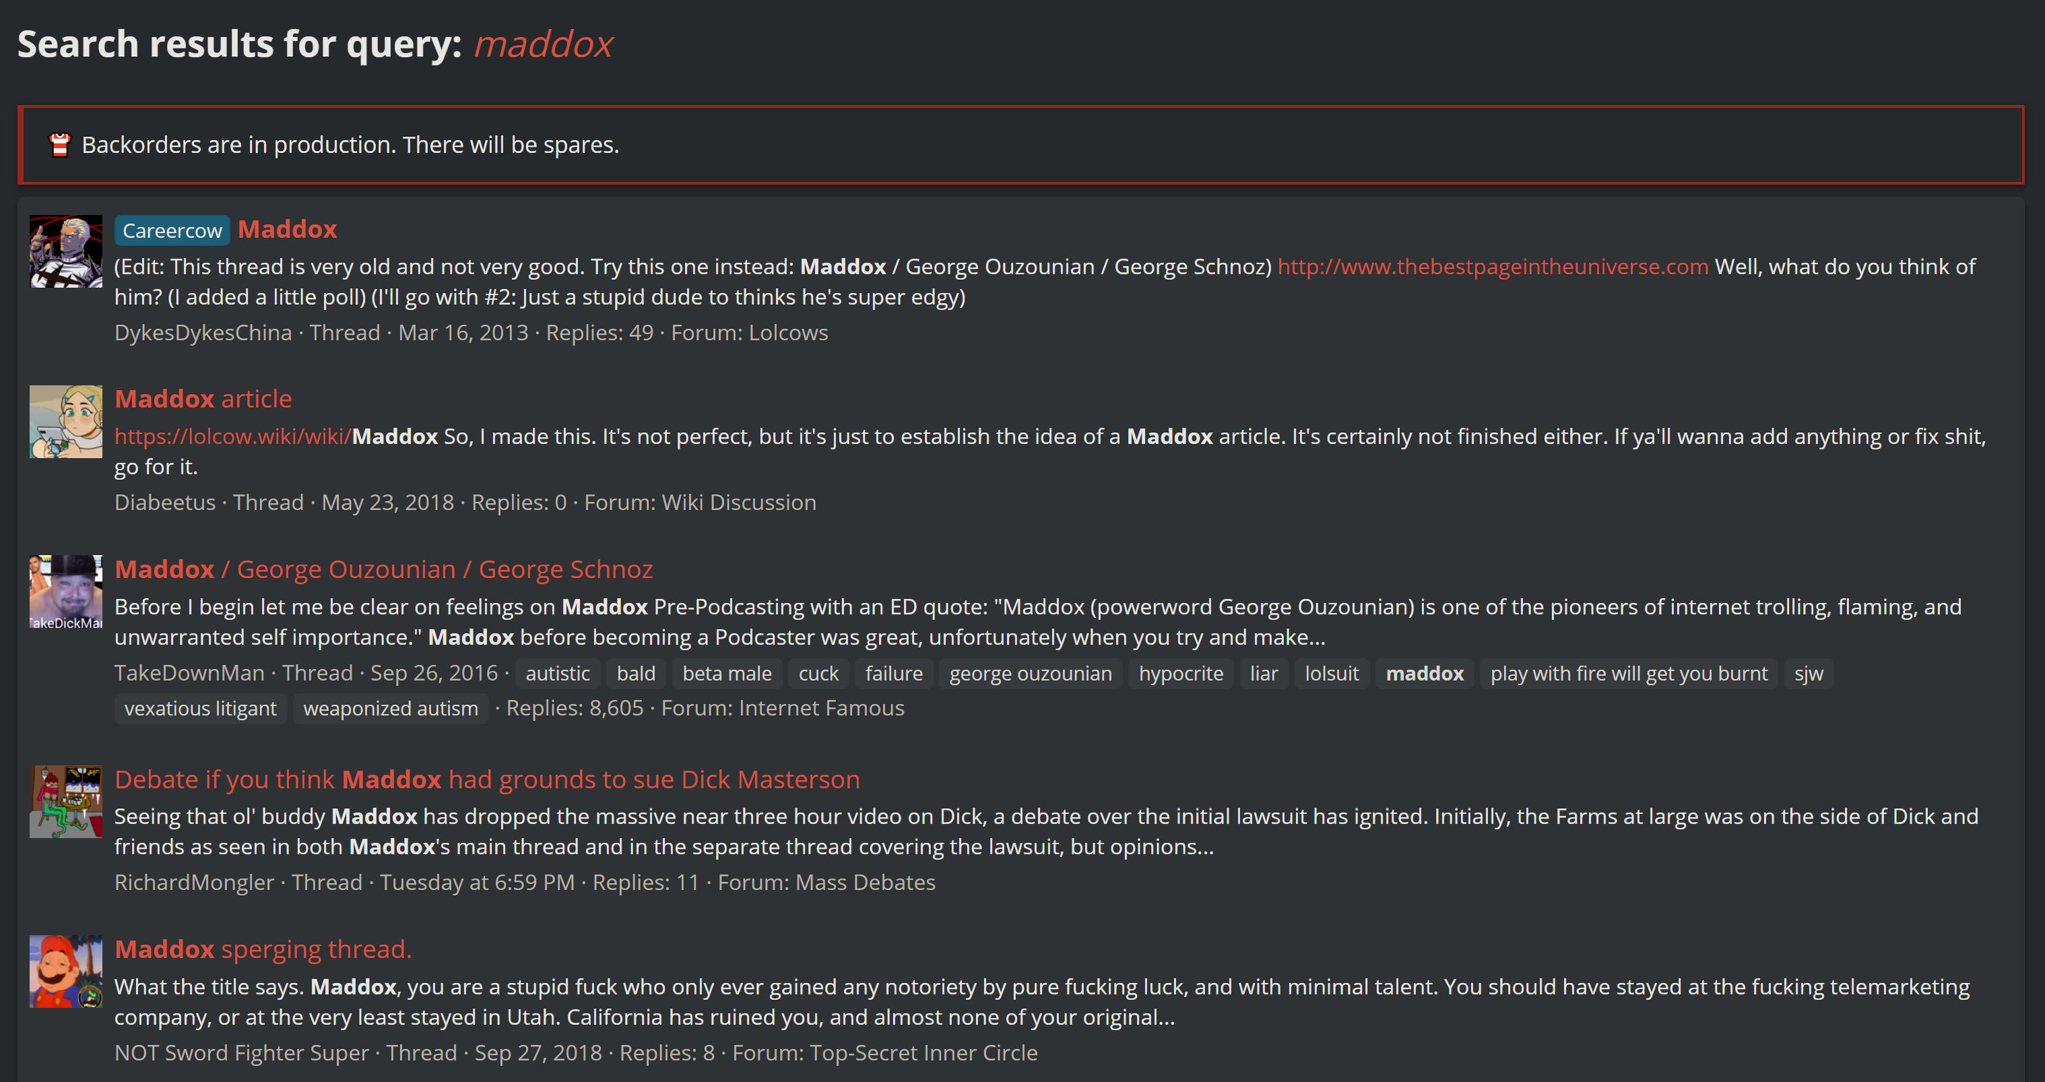Follow thebestpageintheuniverse.com link
2045x1082 pixels.
pyautogui.click(x=1493, y=267)
